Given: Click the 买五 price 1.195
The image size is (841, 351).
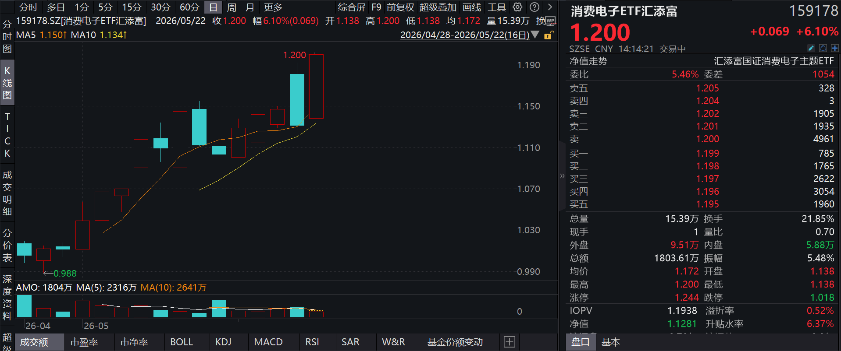Looking at the screenshot, I should tap(708, 204).
